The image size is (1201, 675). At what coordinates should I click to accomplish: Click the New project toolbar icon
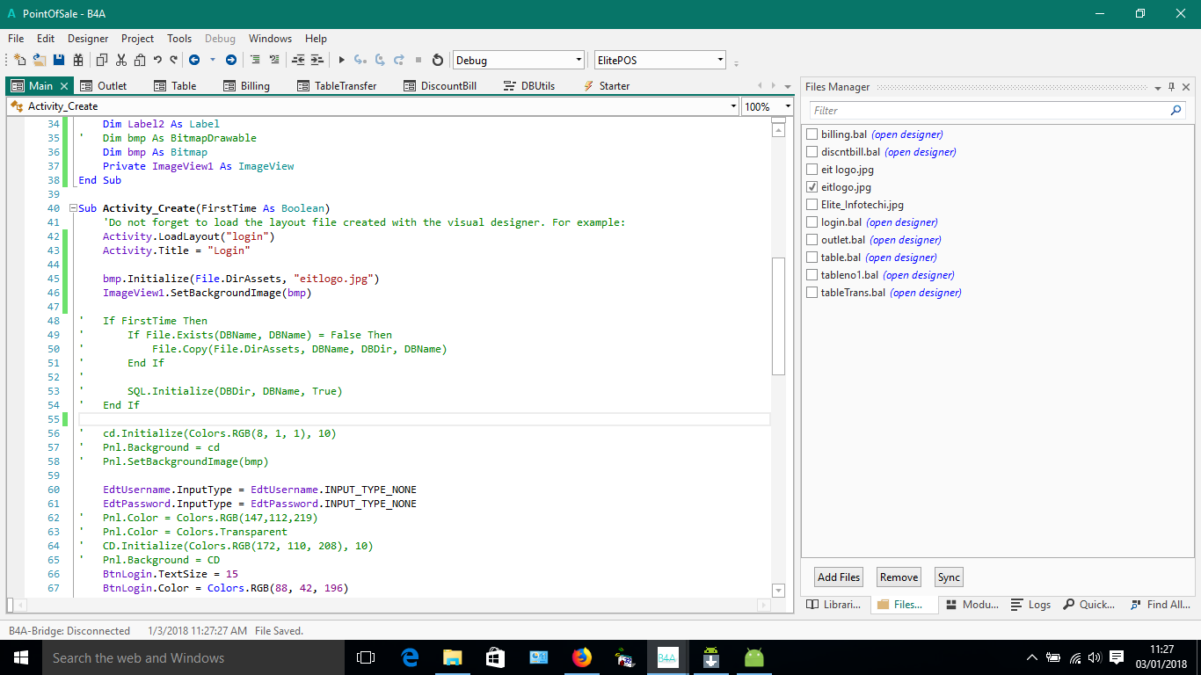19,60
